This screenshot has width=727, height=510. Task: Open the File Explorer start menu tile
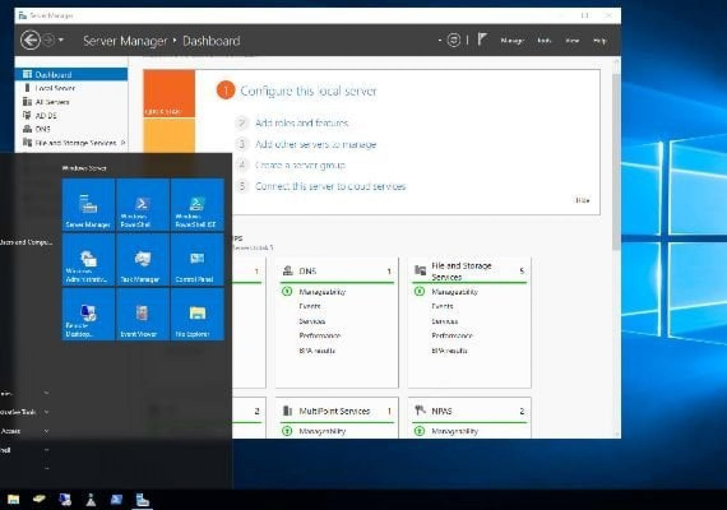click(196, 315)
